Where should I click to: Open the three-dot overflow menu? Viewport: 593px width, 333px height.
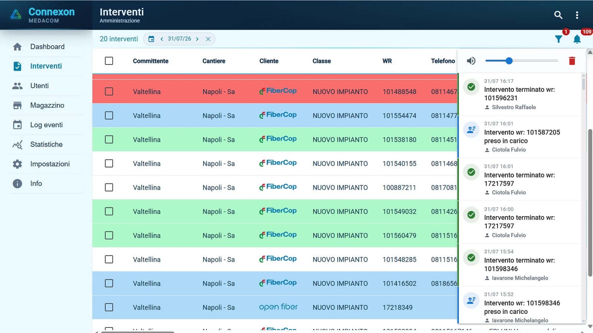point(577,15)
